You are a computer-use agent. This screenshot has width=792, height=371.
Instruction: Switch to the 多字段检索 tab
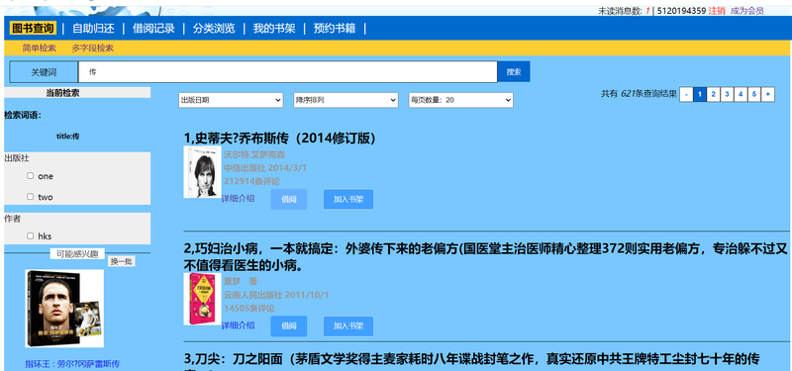[92, 47]
